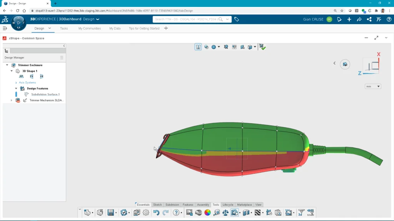
Task: Click the striped zebra analysis icon
Action: point(258,213)
